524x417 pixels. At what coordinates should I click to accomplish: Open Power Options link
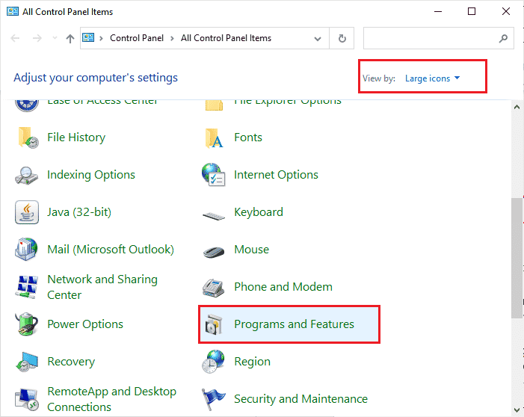(85, 324)
